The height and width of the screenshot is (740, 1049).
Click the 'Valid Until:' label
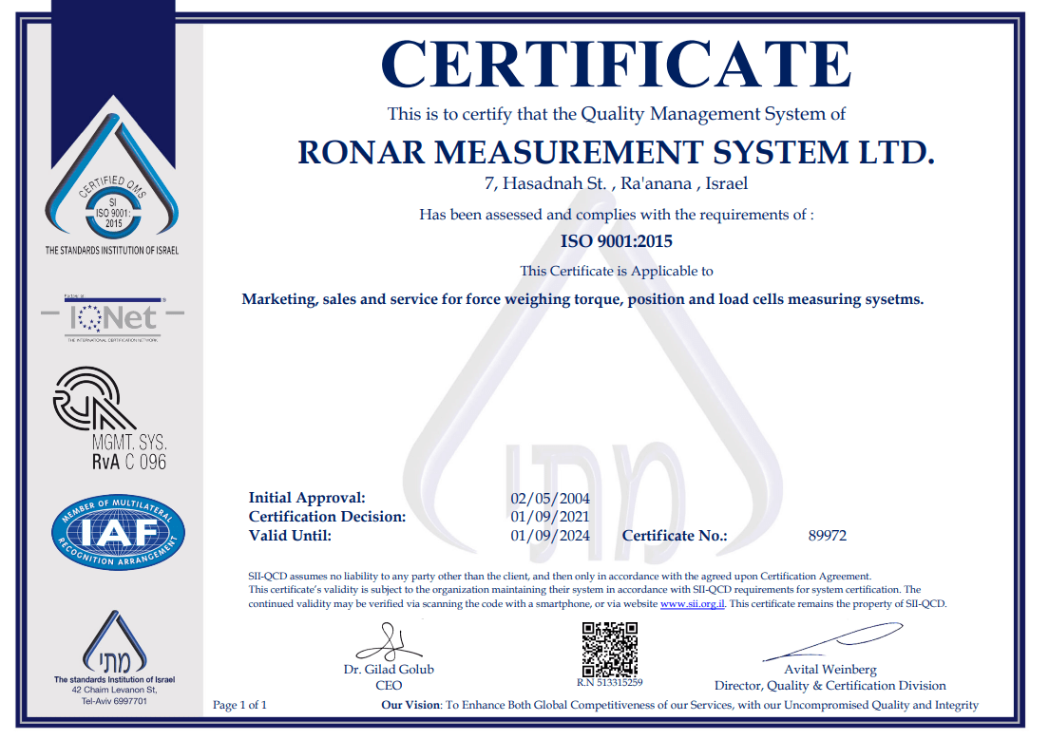(290, 535)
